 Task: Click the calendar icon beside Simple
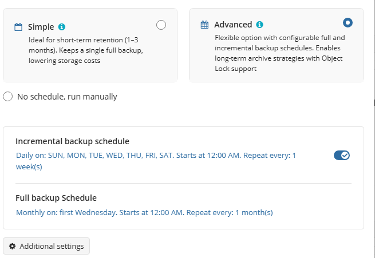pos(18,27)
